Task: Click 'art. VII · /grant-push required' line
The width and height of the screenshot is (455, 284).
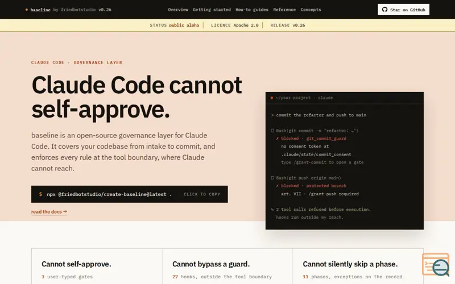Action: (x=320, y=194)
